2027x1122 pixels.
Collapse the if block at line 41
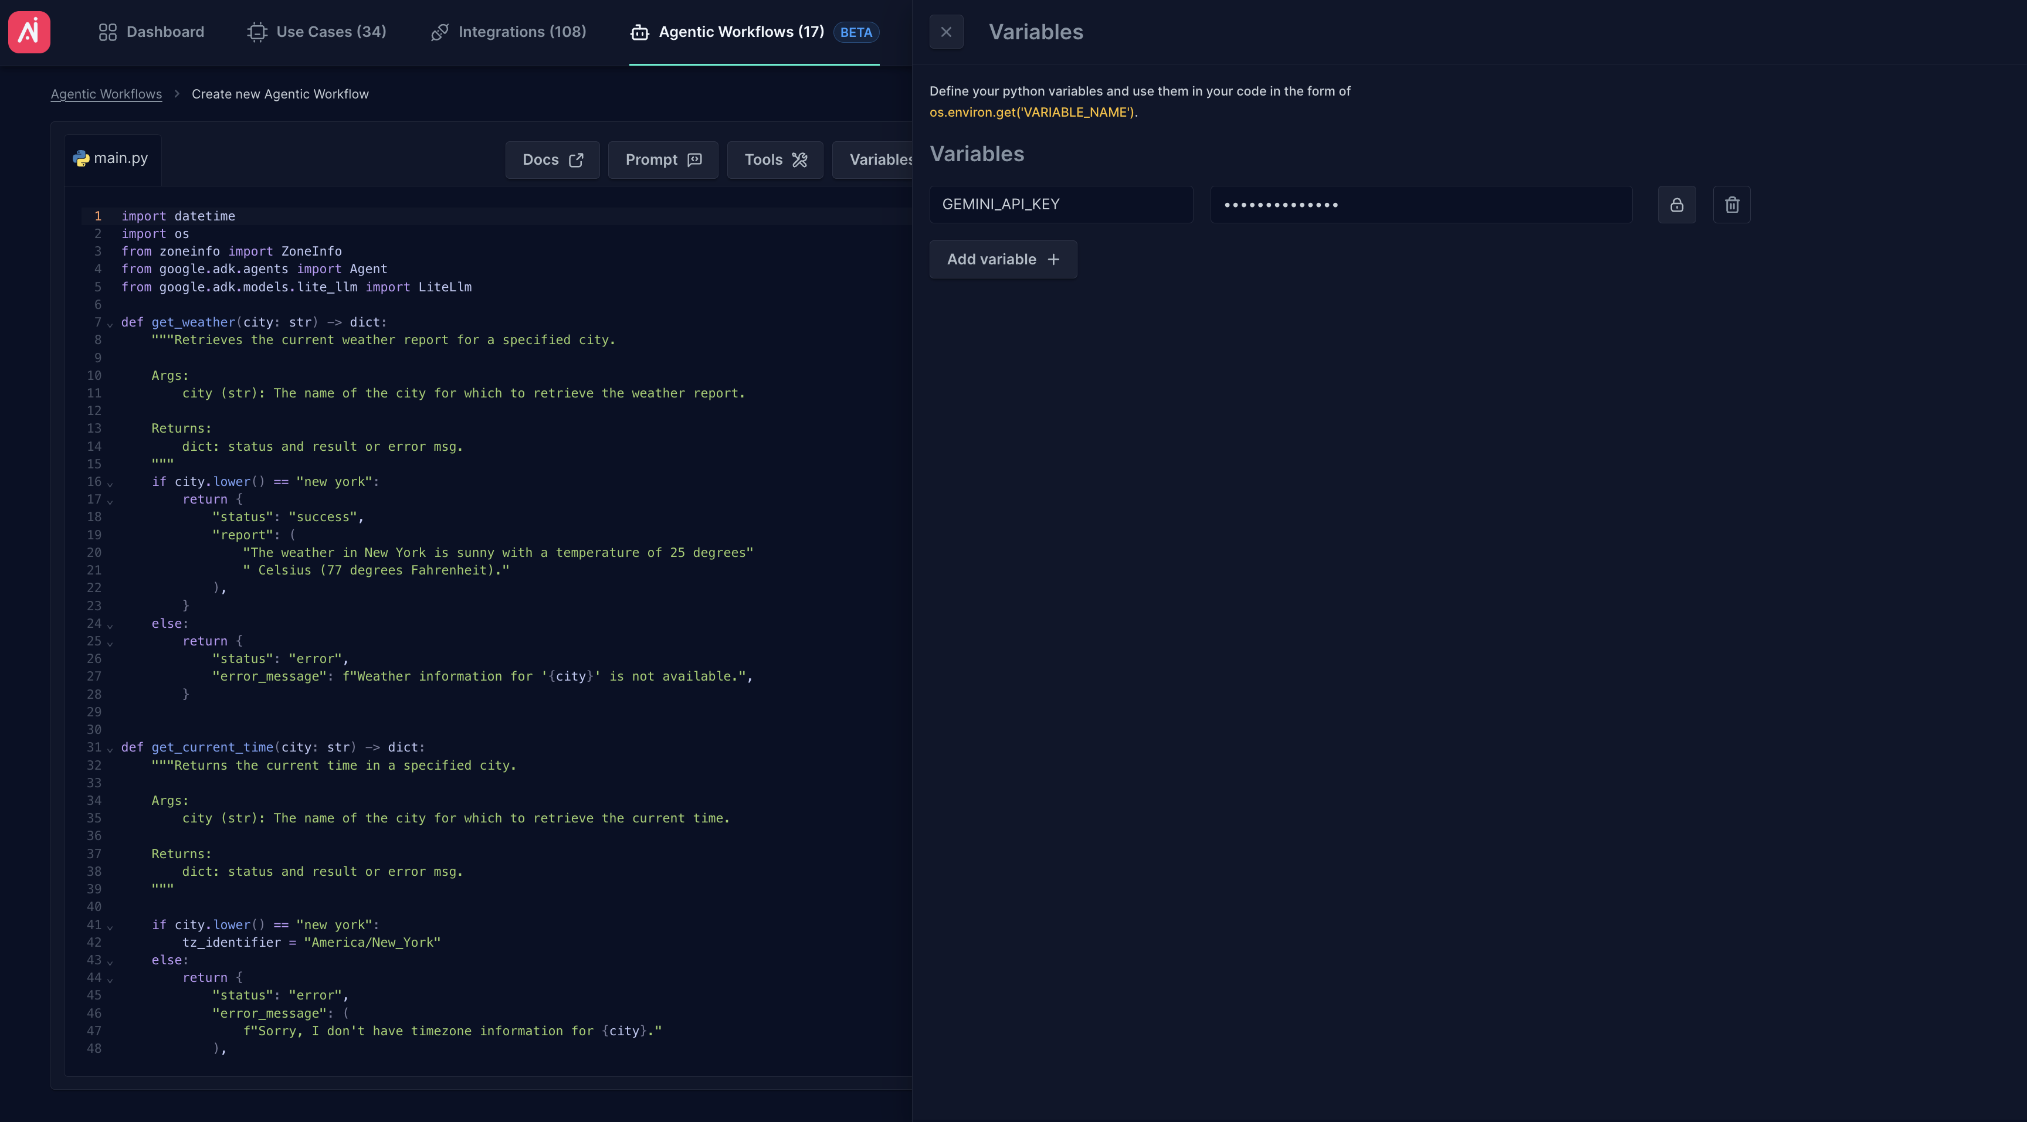110,927
